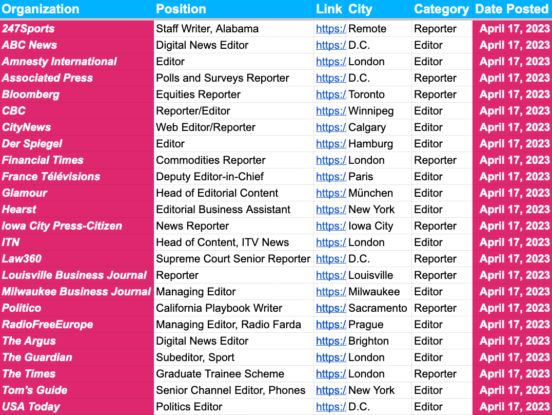The height and width of the screenshot is (415, 552).
Task: Select the City column header
Action: coord(360,9)
